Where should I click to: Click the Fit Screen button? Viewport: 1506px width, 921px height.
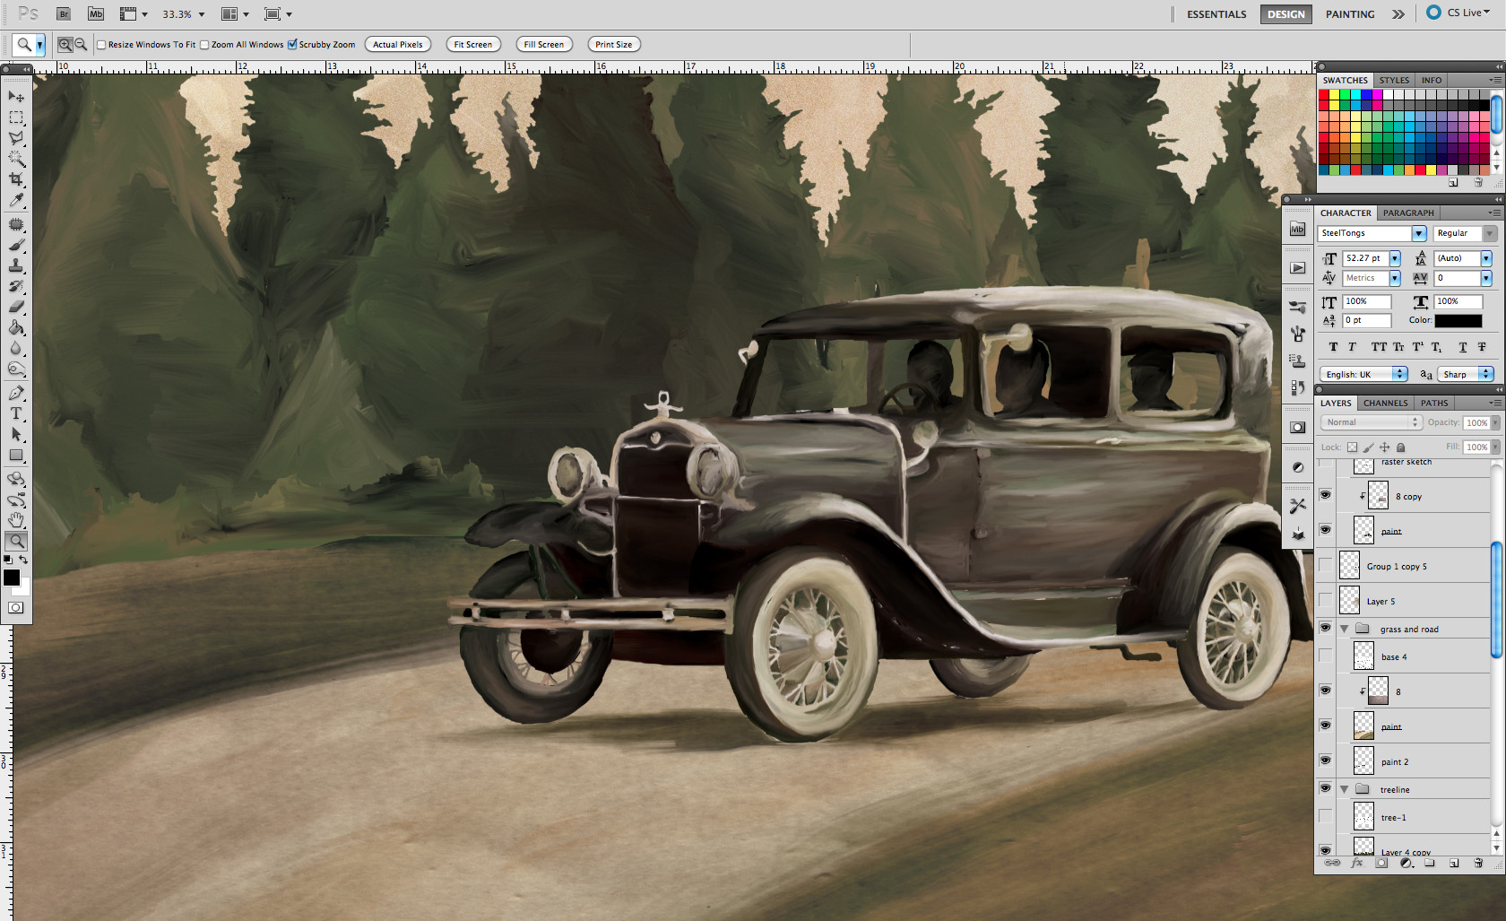(473, 44)
